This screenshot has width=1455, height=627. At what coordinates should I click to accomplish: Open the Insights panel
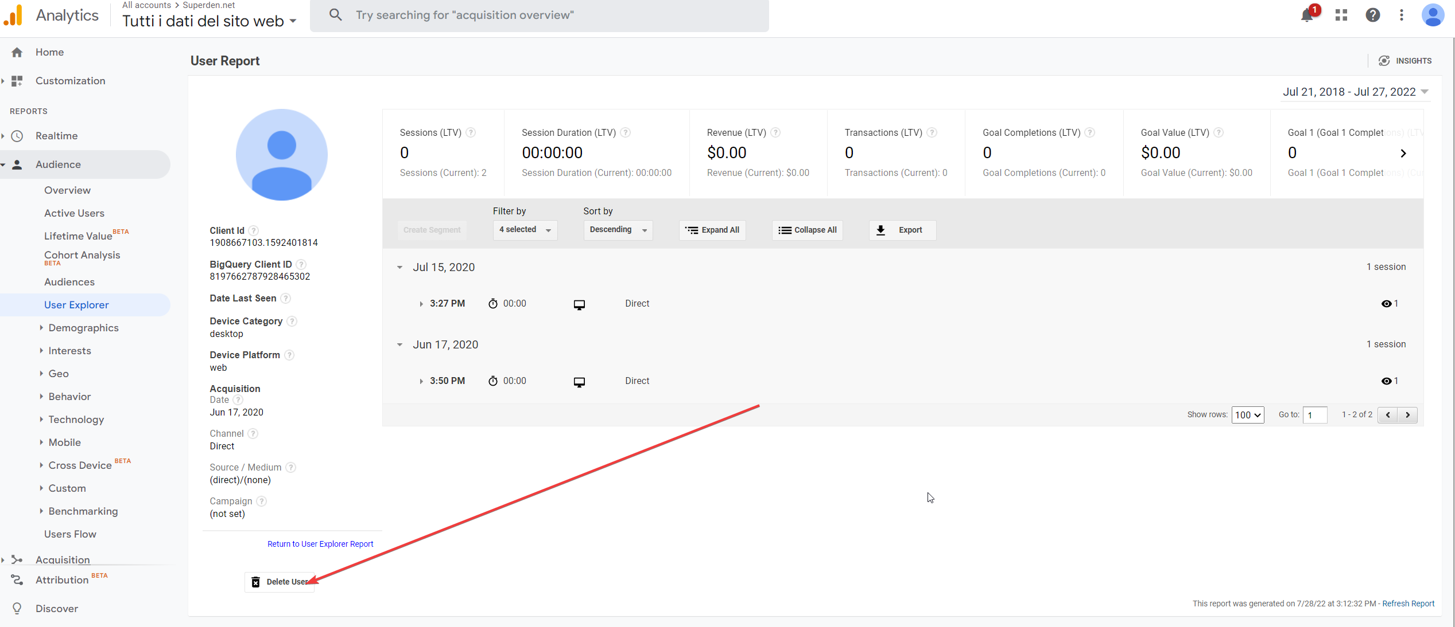pyautogui.click(x=1404, y=61)
